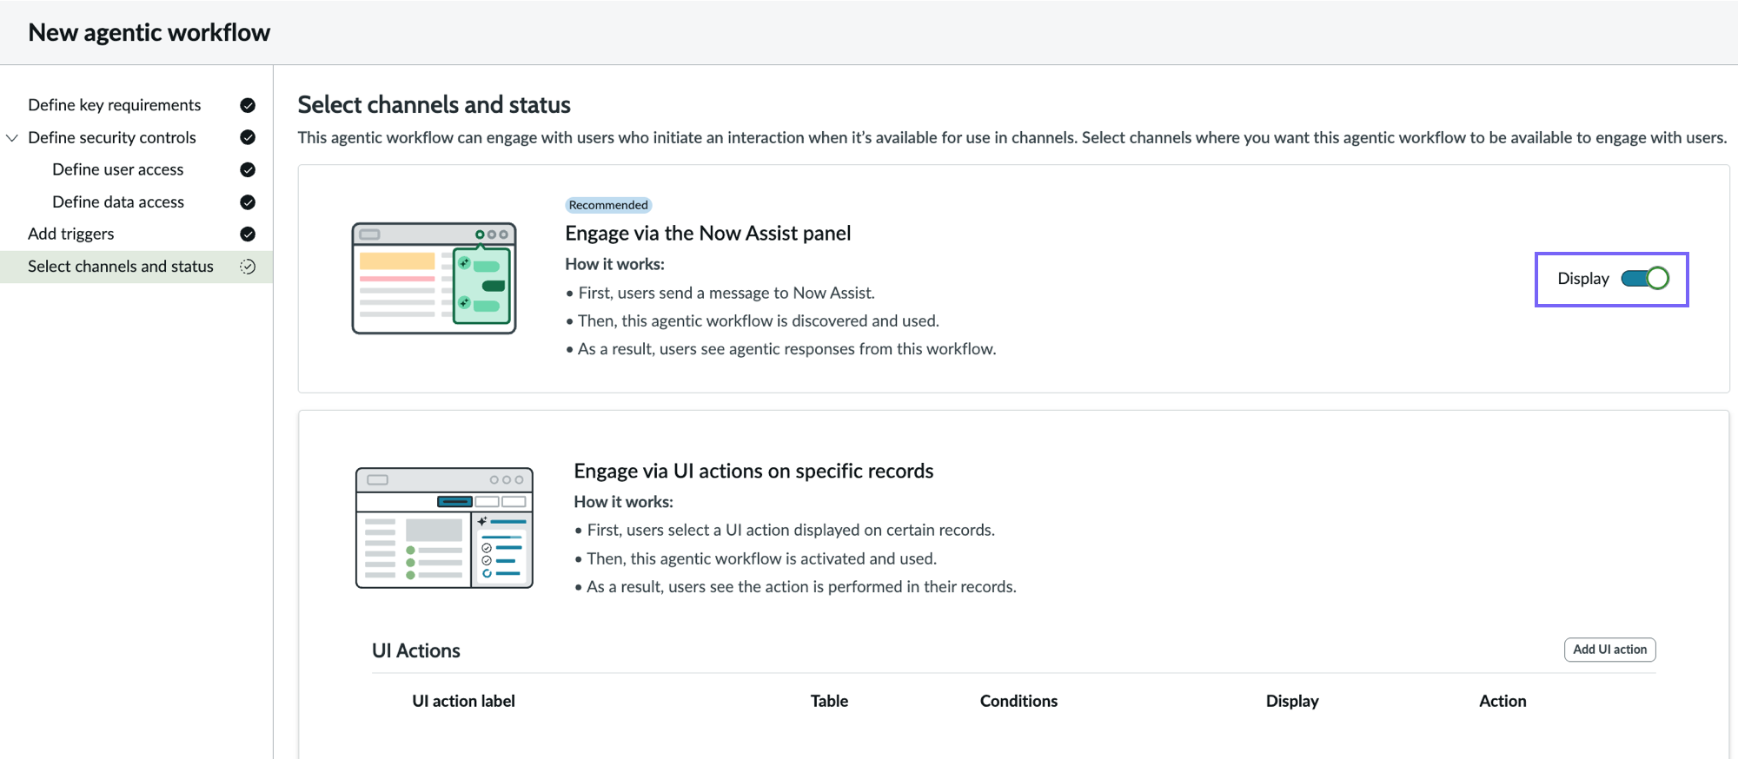Click the completed checkmark beside Define data access
The image size is (1738, 759).
tap(248, 202)
